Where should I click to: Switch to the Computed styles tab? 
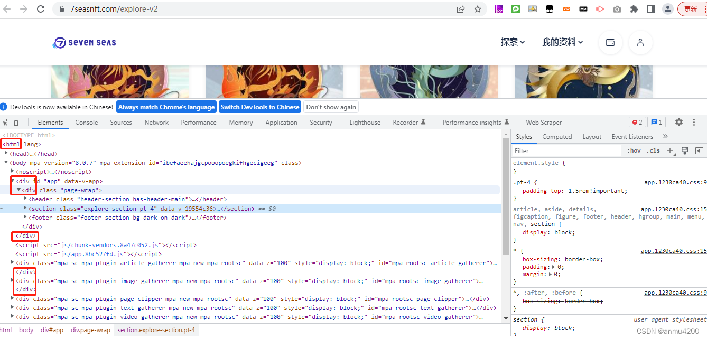(557, 136)
